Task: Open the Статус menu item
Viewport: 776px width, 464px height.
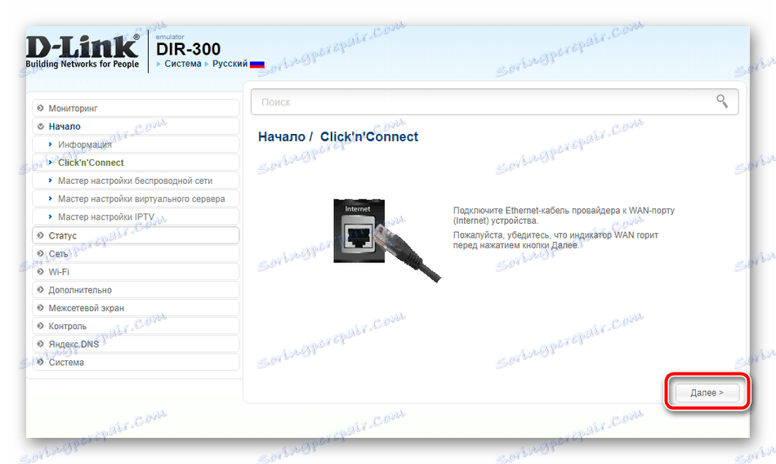Action: 136,235
